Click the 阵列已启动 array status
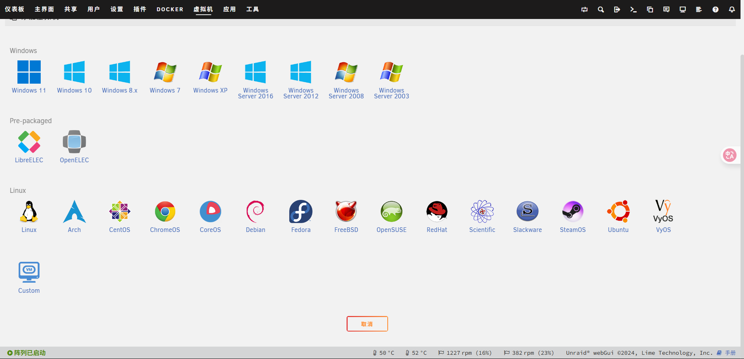Screen dimensions: 744x359 [26, 353]
